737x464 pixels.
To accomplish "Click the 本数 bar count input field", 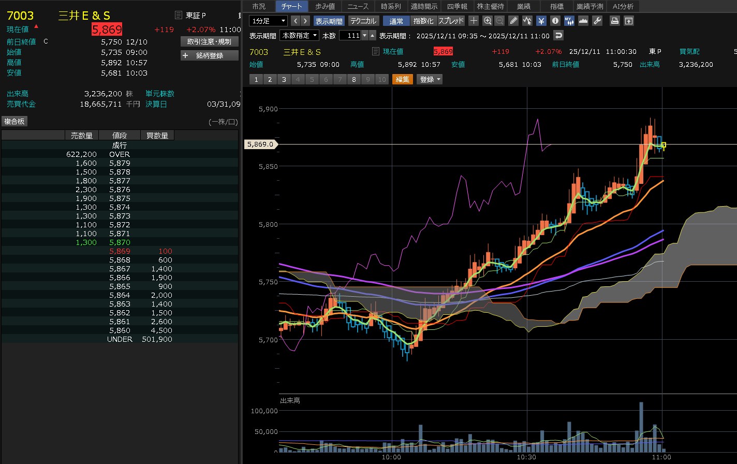I will click(350, 35).
